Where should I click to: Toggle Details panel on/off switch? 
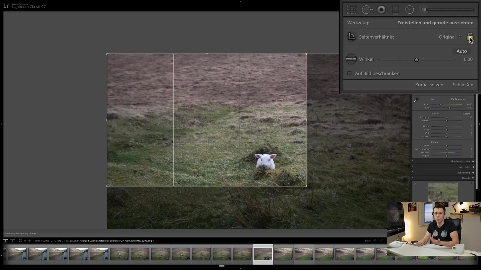(412, 177)
